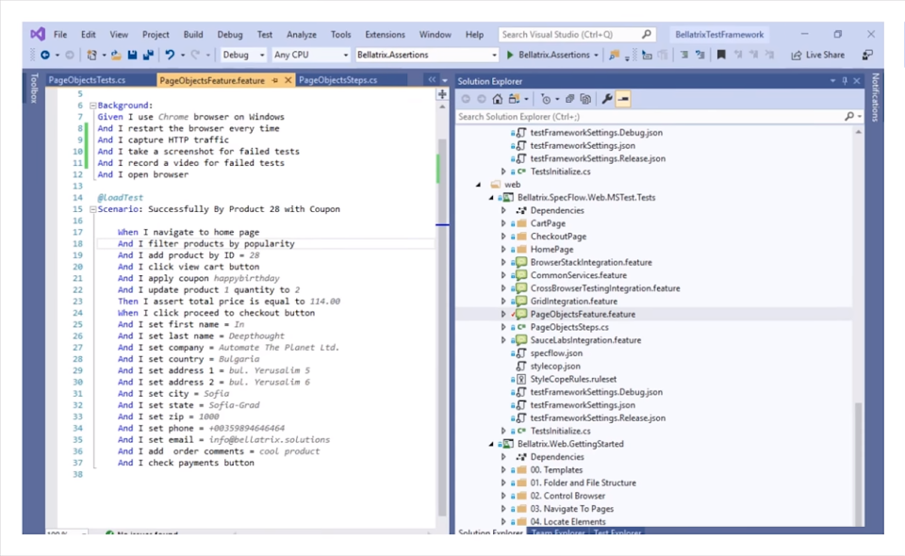Select the Home icon in Solution Explorer
The image size is (905, 556).
pos(497,98)
